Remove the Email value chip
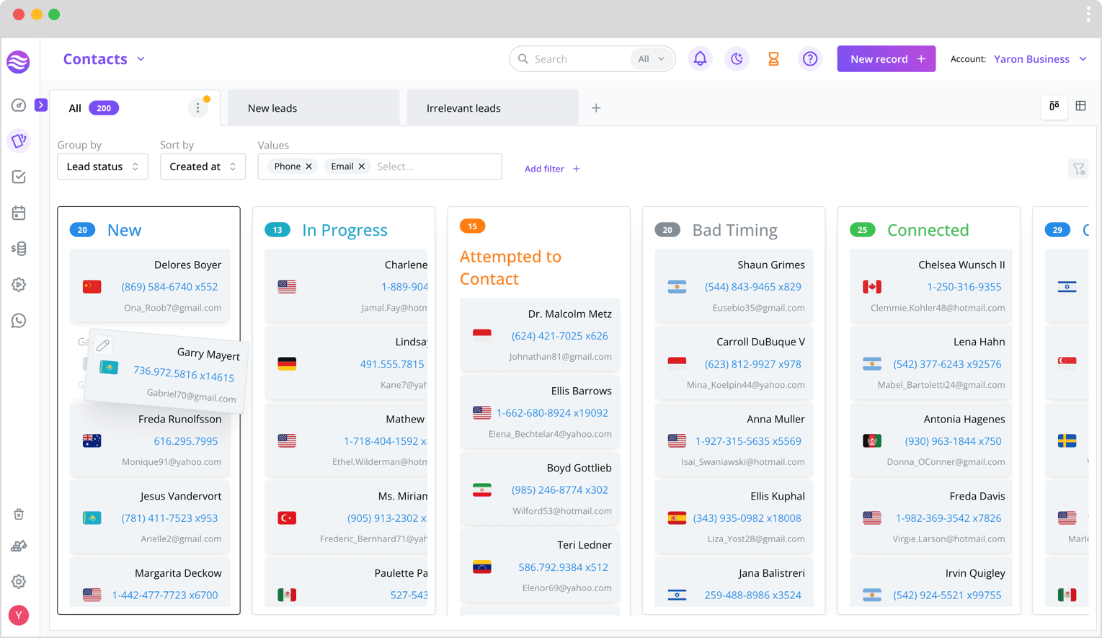The width and height of the screenshot is (1102, 638). click(x=361, y=166)
